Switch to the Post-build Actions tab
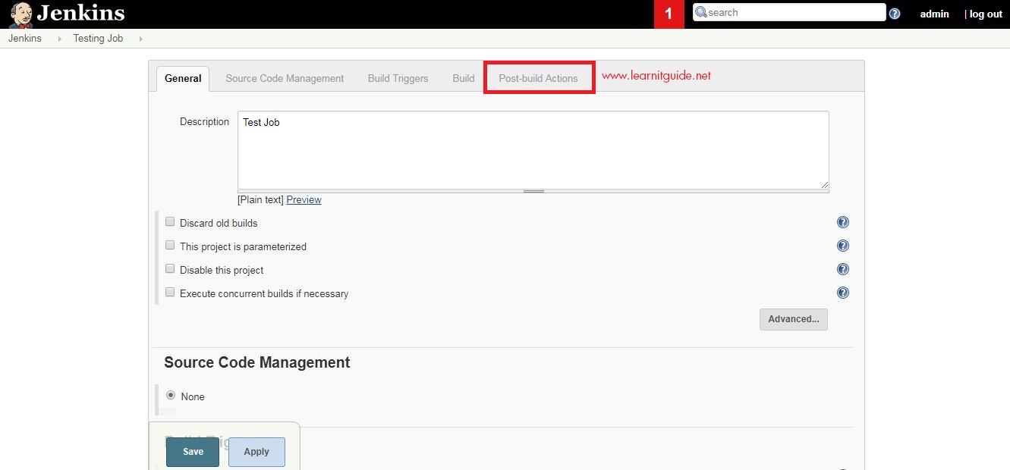 538,77
